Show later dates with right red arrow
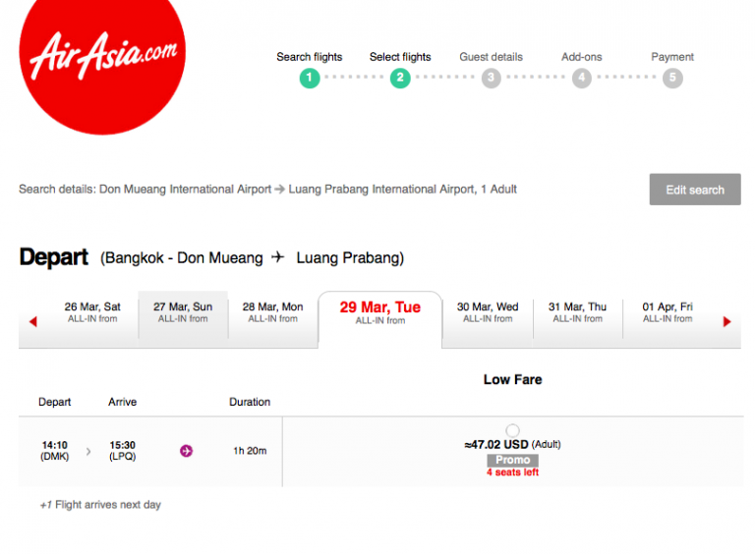 click(x=727, y=321)
